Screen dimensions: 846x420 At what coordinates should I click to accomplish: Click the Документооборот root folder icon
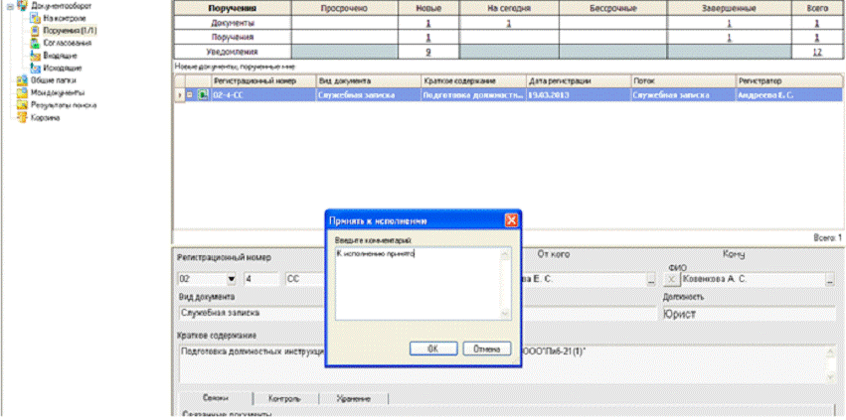click(x=22, y=6)
